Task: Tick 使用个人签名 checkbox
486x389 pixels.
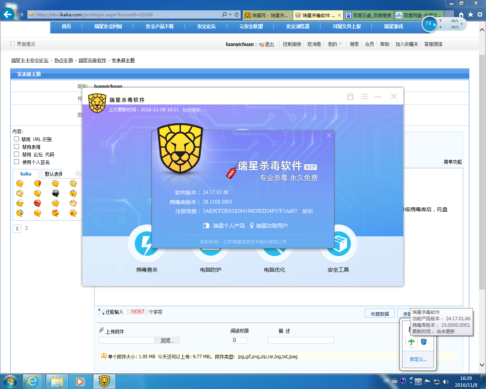Action: coord(17,162)
